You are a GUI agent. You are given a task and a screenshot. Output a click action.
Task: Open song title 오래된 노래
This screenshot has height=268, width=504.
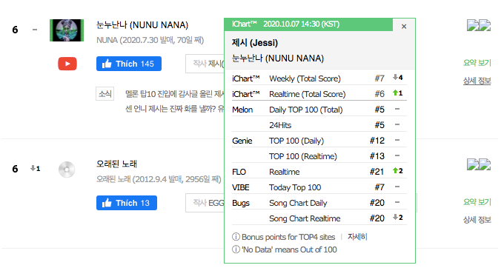(116, 164)
